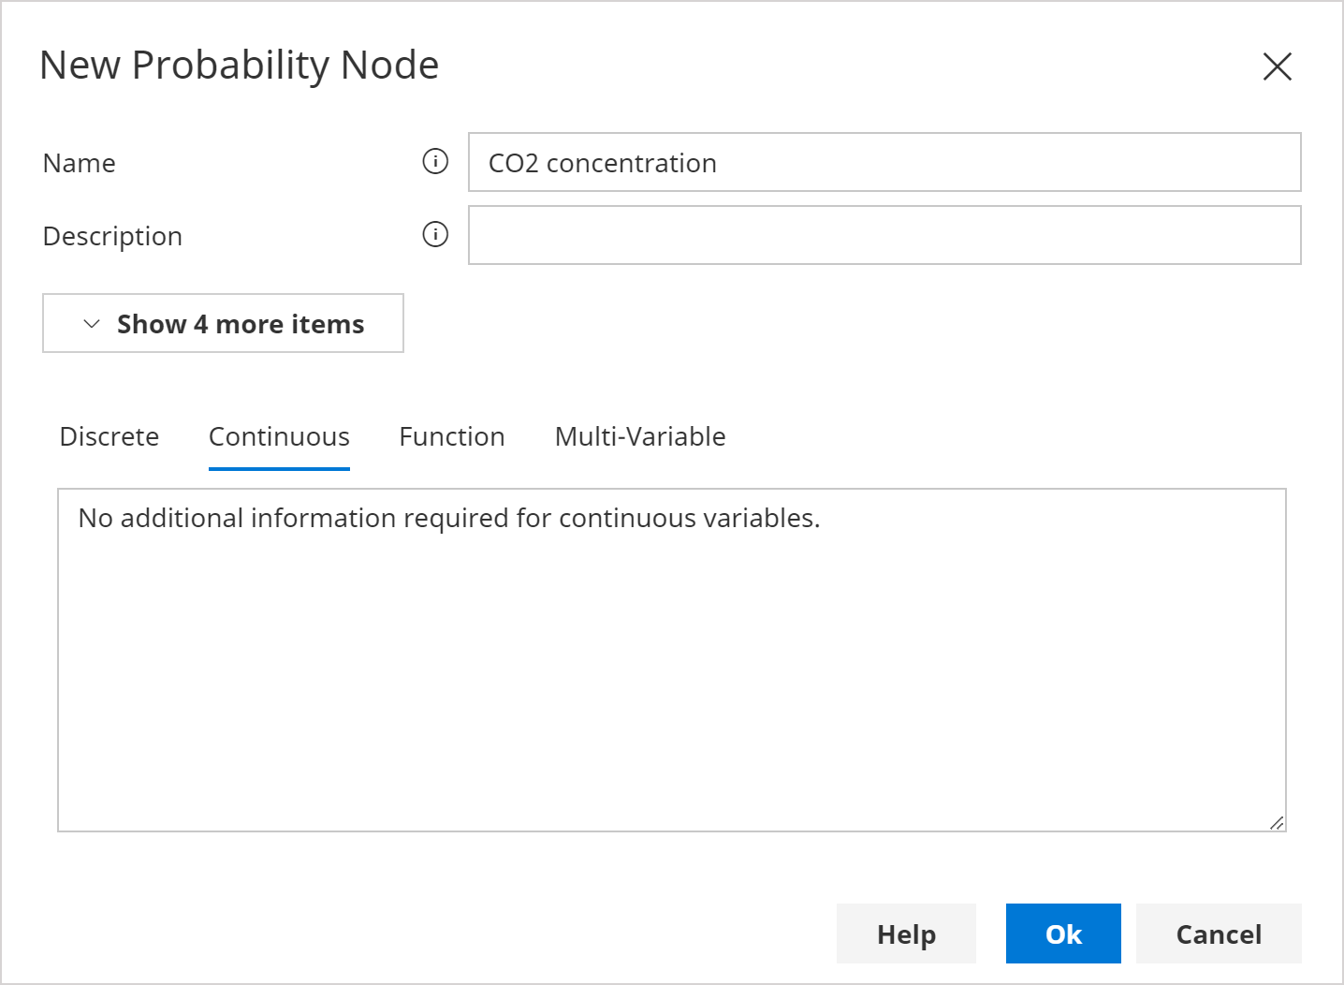Image resolution: width=1344 pixels, height=985 pixels.
Task: Cancel creating the probability node
Action: [1218, 934]
